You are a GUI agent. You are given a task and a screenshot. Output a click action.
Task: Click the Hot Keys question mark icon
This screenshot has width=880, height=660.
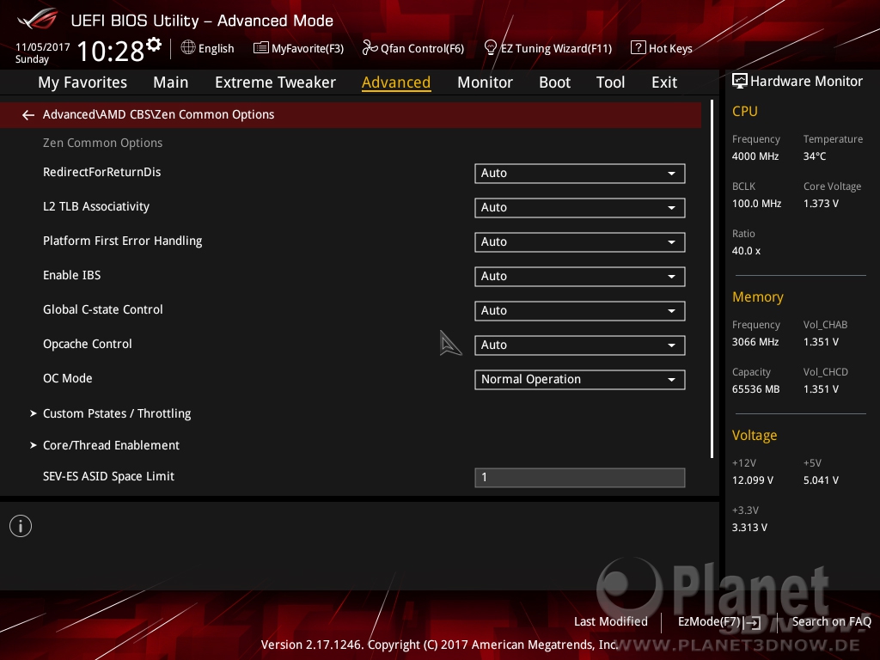639,48
